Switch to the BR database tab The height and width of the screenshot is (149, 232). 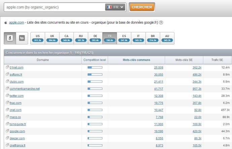tap(153, 38)
